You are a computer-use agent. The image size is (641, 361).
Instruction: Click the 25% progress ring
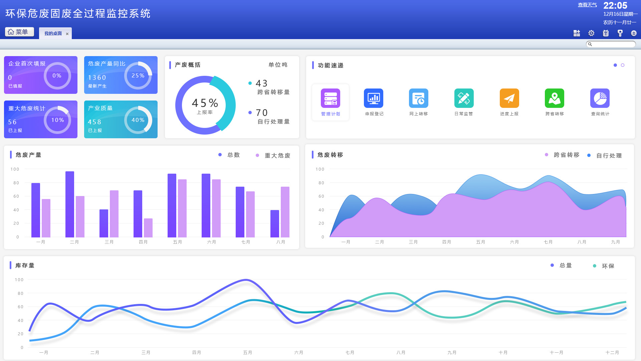pyautogui.click(x=138, y=75)
